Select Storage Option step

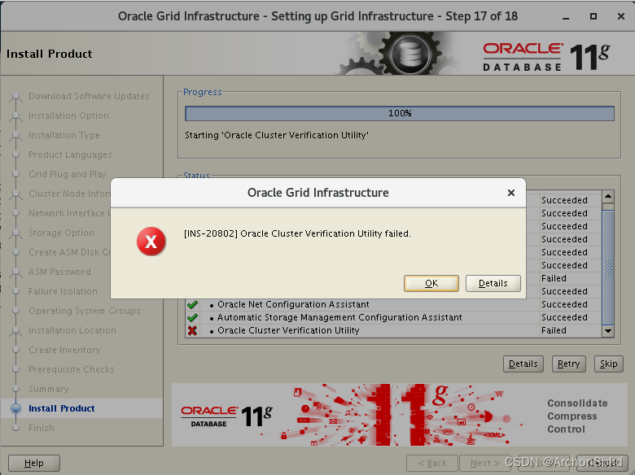61,233
